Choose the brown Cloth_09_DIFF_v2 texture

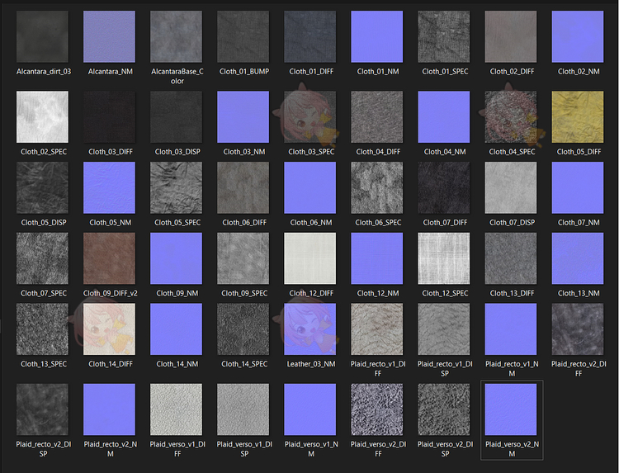click(109, 258)
